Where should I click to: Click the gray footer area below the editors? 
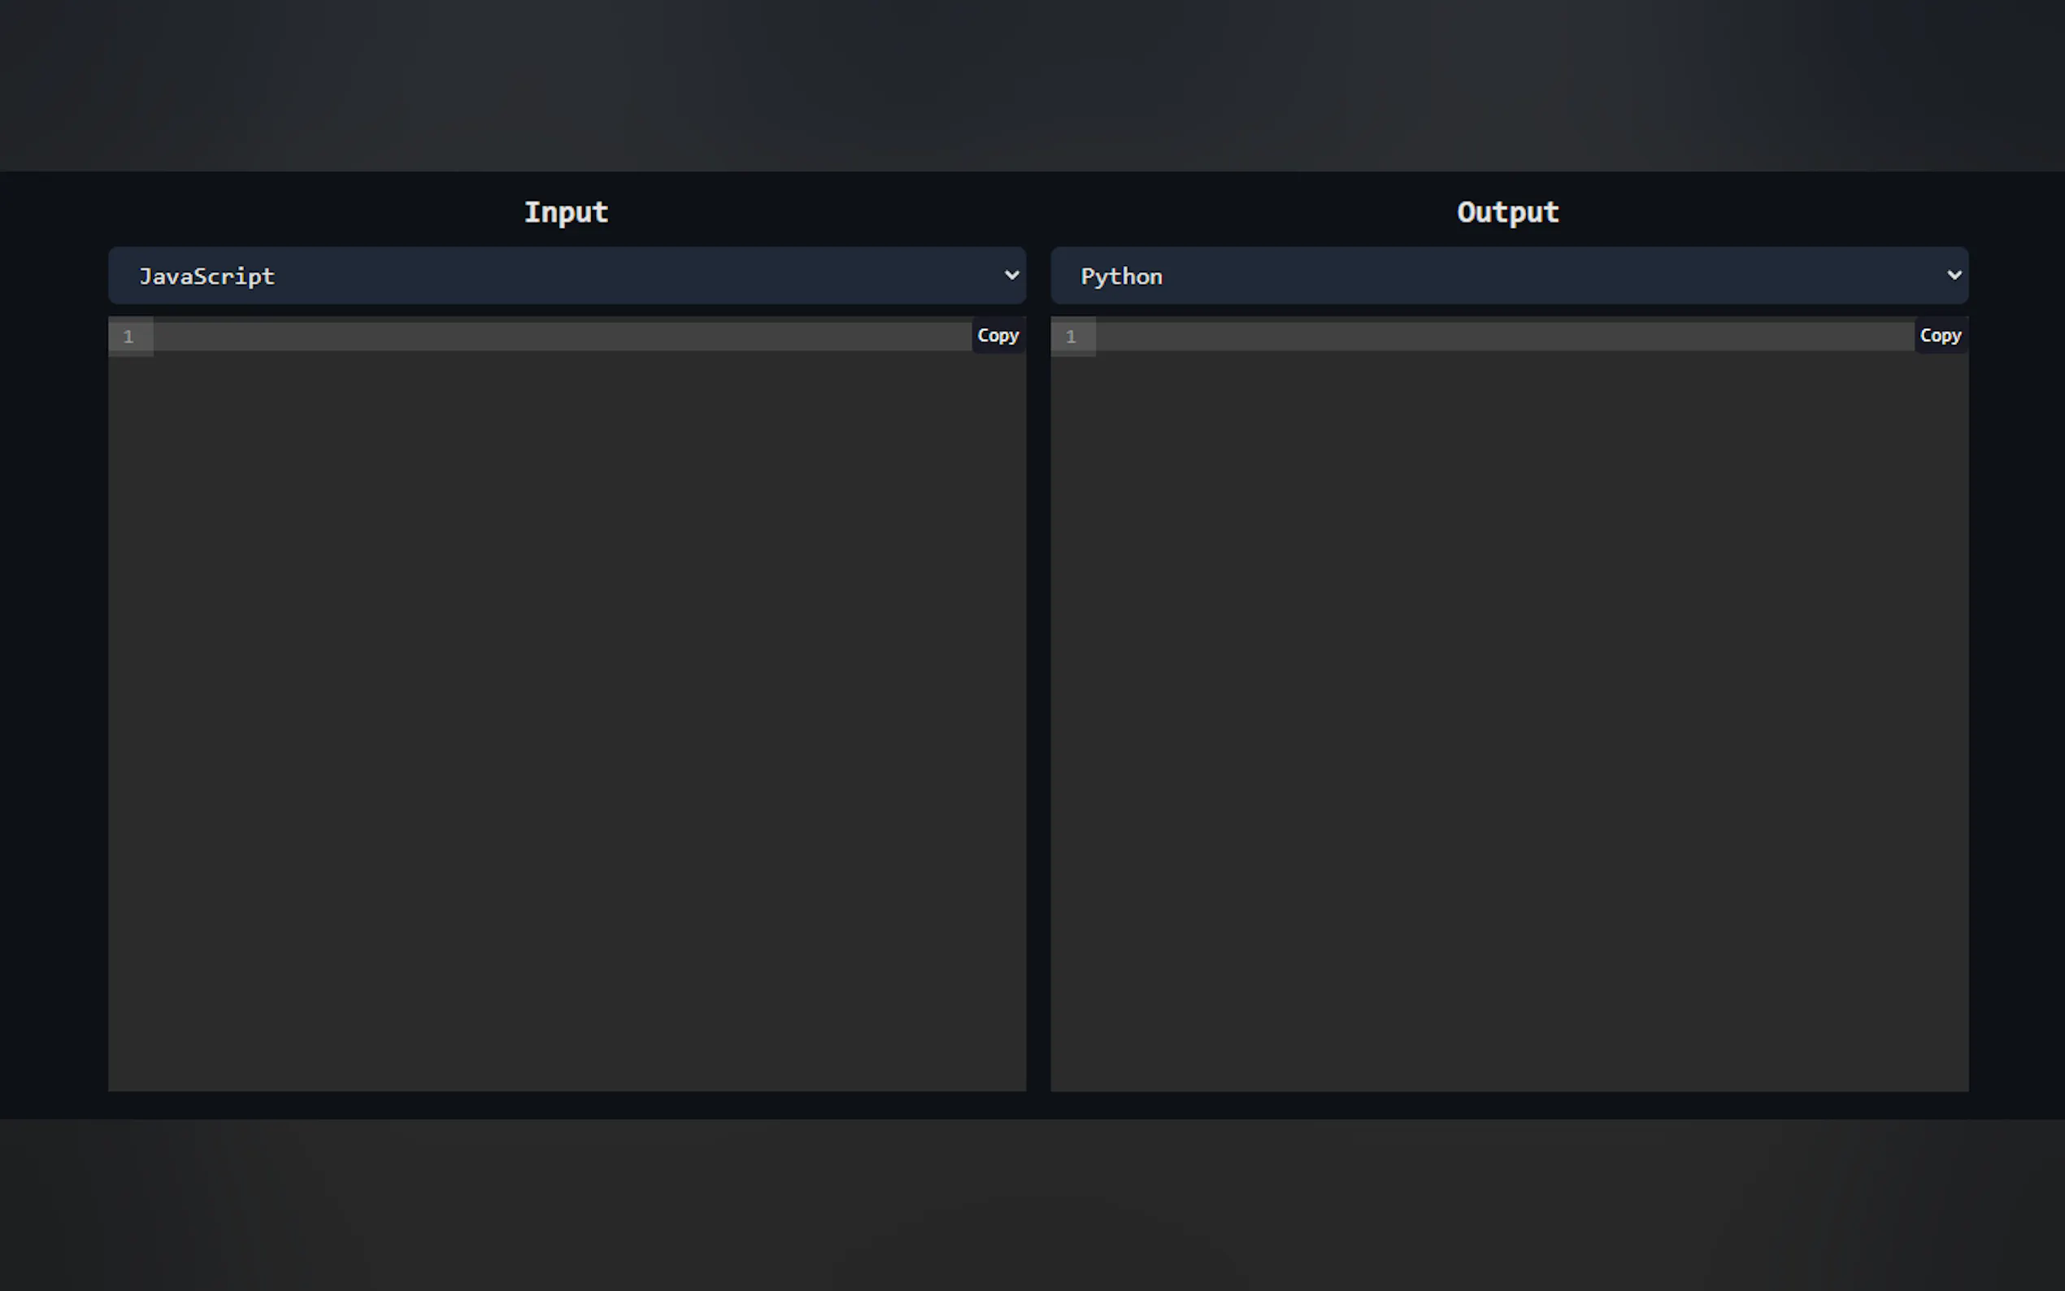point(1032,1204)
